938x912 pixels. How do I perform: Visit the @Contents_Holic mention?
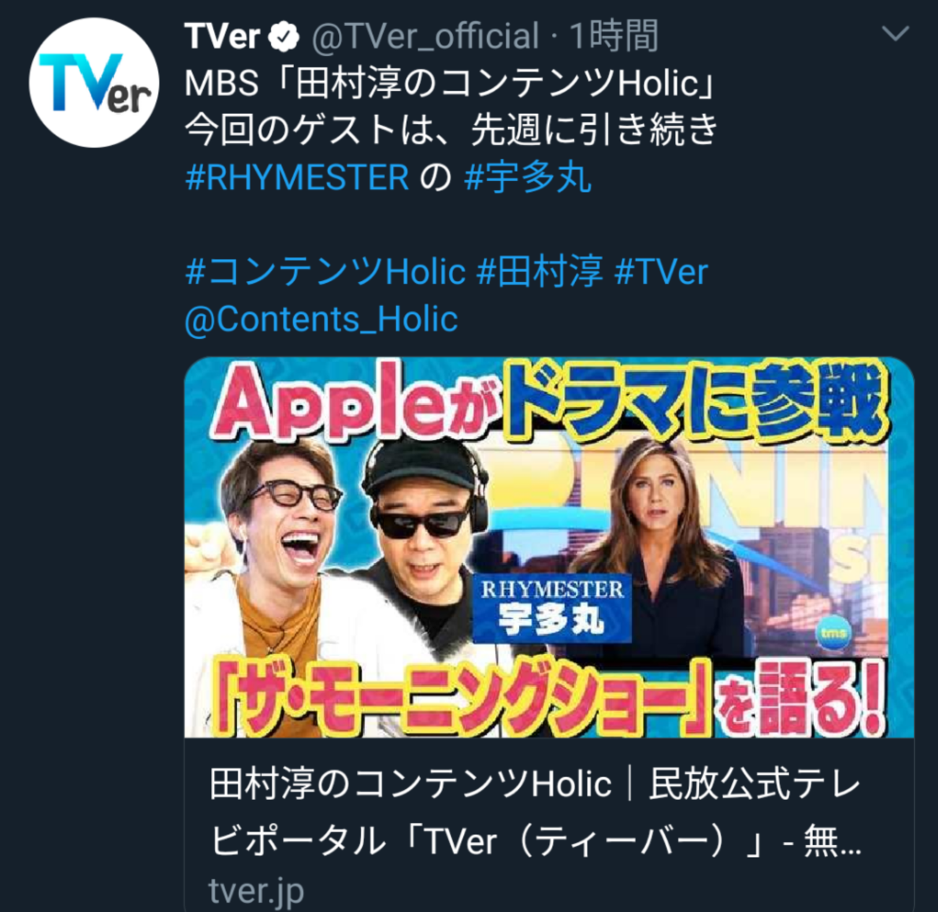coord(322,320)
